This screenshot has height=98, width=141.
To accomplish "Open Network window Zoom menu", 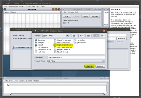I will point(13,12).
